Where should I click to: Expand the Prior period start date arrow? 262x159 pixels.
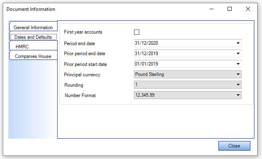pos(238,64)
